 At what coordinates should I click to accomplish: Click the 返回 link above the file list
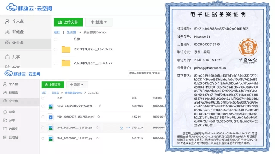pyautogui.click(x=44, y=93)
